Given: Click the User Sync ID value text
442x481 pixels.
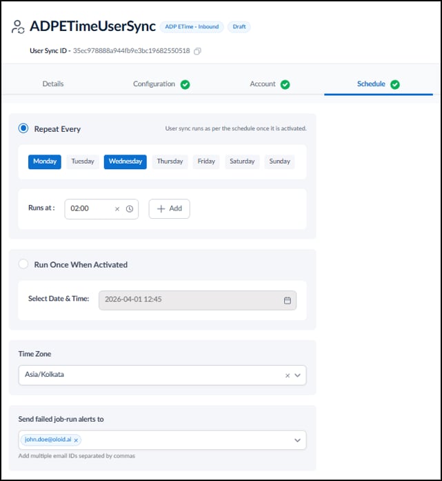Looking at the screenshot, I should click(x=131, y=51).
